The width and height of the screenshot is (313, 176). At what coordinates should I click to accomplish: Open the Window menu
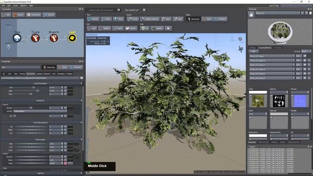click(23, 5)
